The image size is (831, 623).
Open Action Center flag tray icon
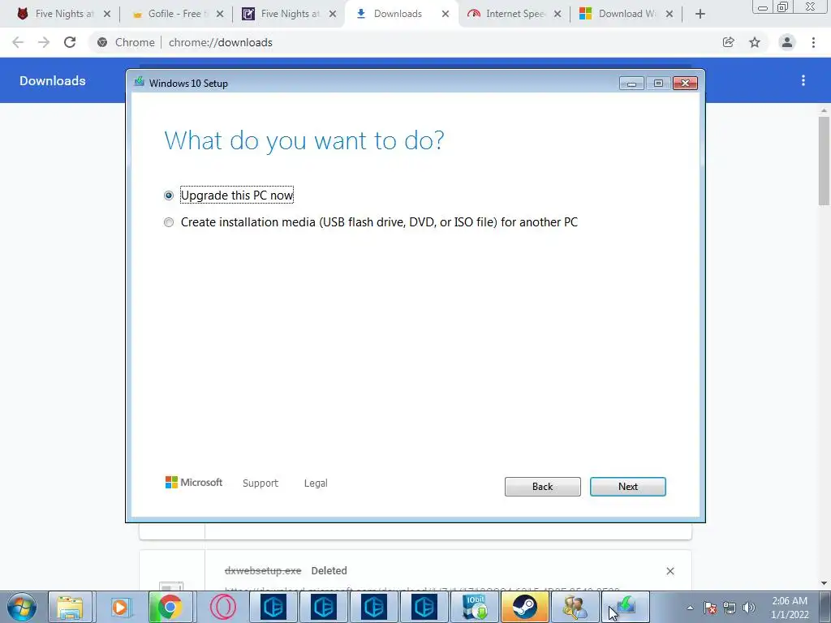pos(710,608)
